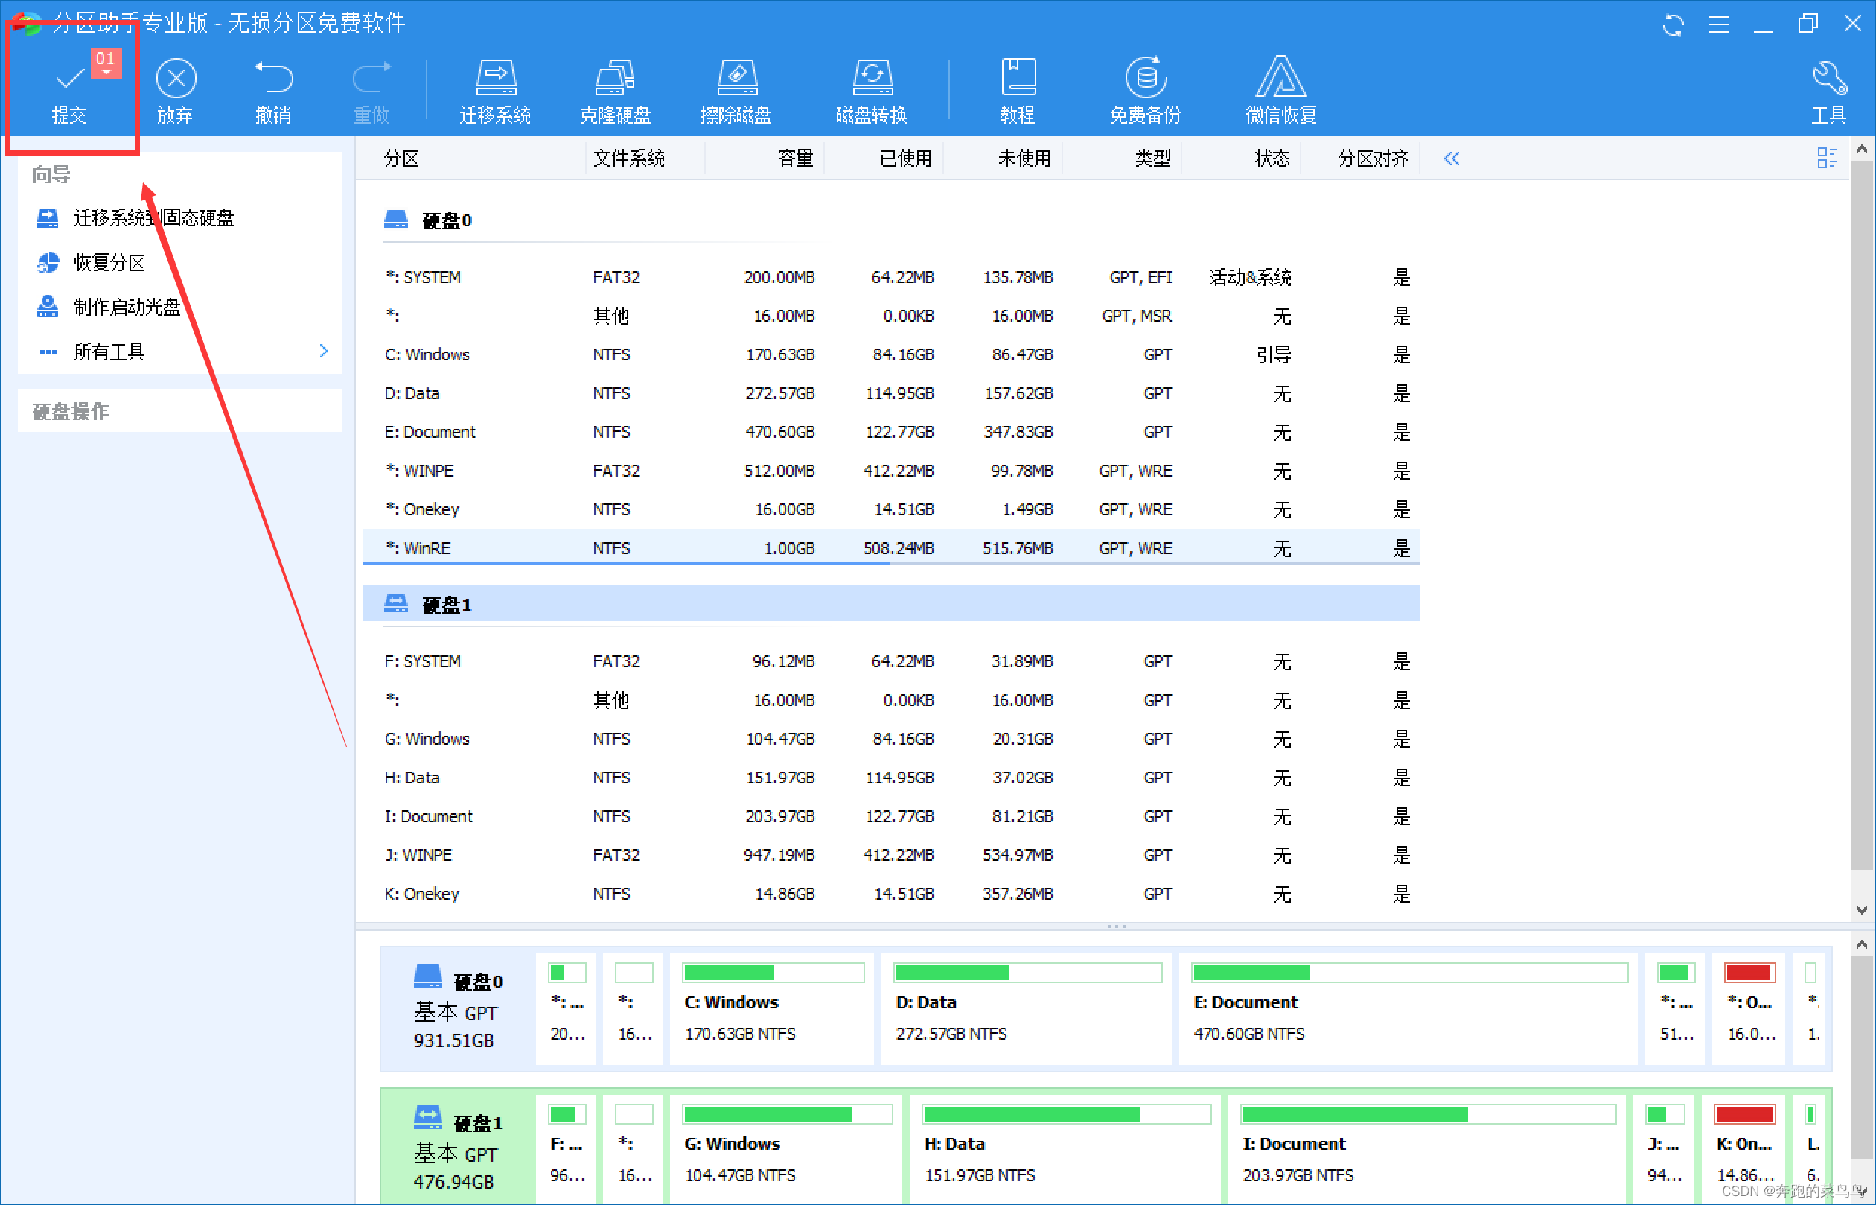Select the C: Windows block in disk map
Image resolution: width=1876 pixels, height=1205 pixels.
[x=771, y=1008]
